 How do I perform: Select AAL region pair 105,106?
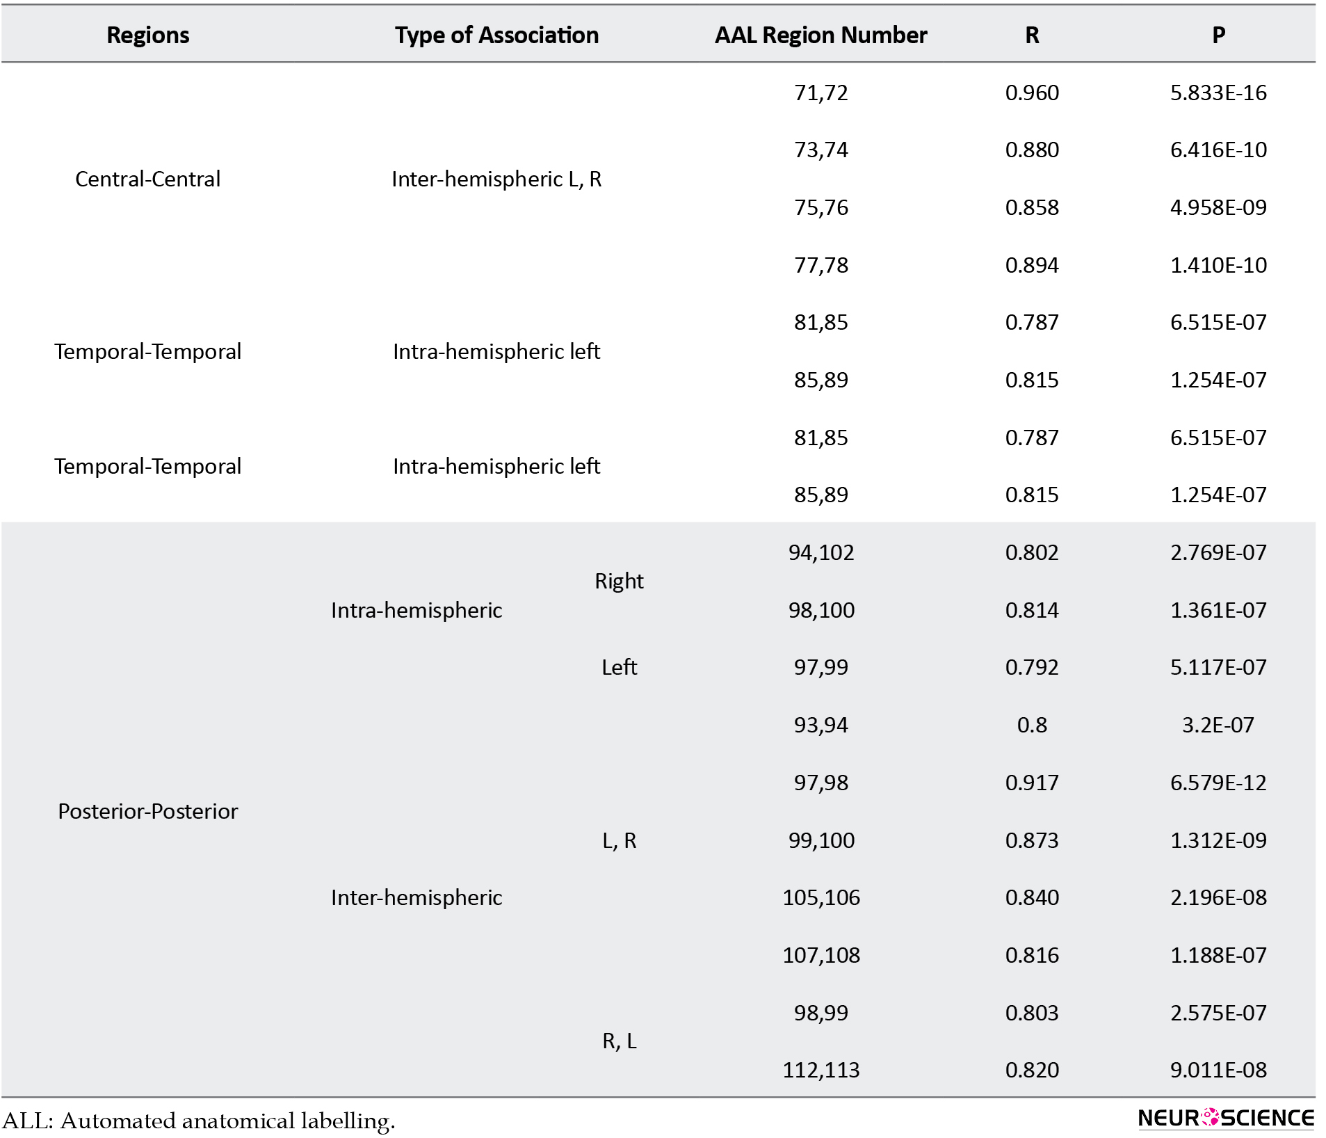point(820,897)
